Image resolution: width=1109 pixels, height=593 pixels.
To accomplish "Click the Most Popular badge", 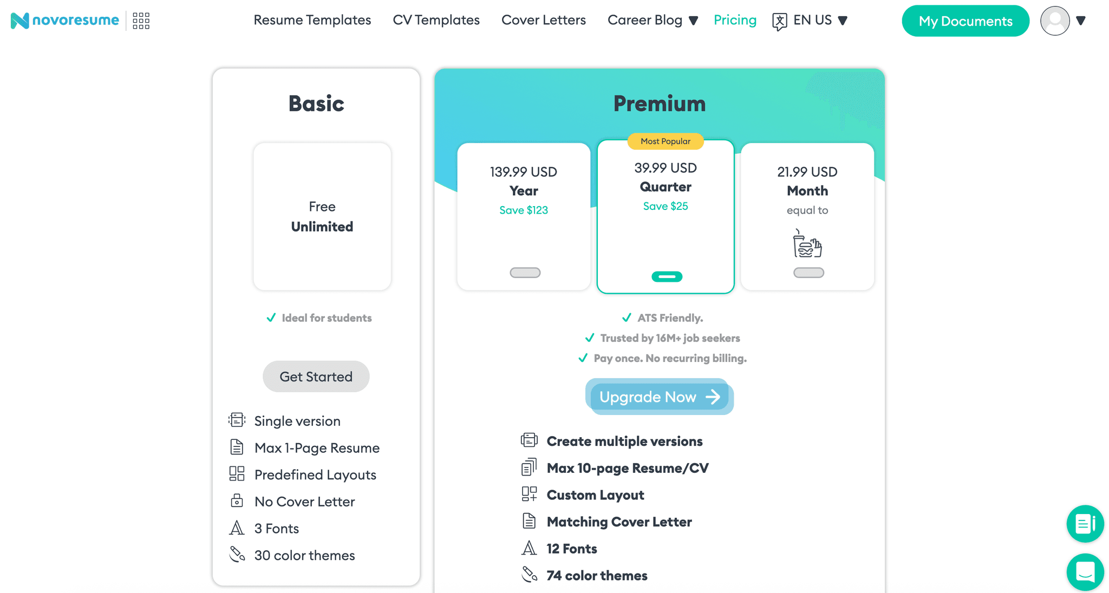I will (x=666, y=141).
